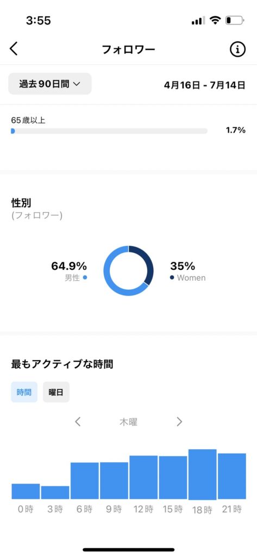The width and height of the screenshot is (257, 557).
Task: Tap the battery status icon
Action: (235, 21)
